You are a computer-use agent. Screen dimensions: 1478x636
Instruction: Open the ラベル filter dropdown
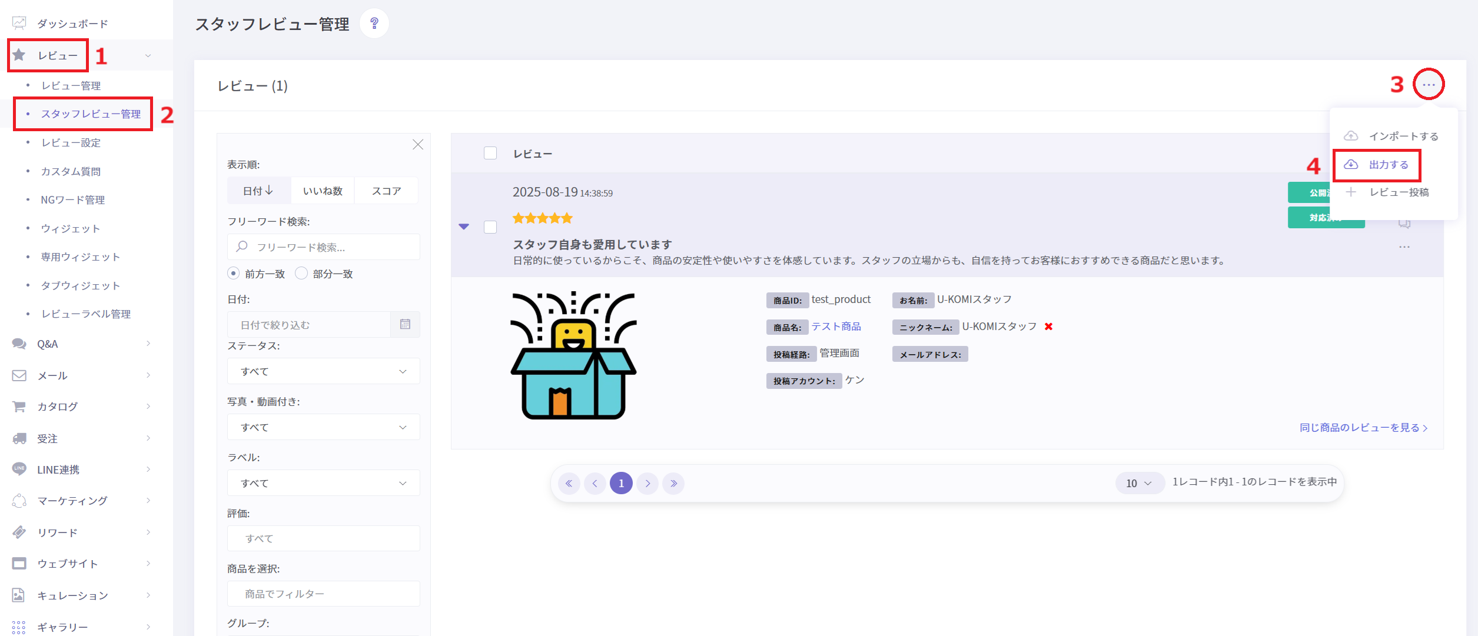[323, 484]
